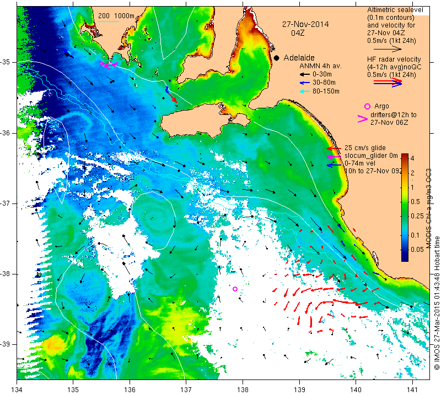The image size is (441, 396).
Task: Click the magenta slocum_glider arrow
Action: [334, 157]
